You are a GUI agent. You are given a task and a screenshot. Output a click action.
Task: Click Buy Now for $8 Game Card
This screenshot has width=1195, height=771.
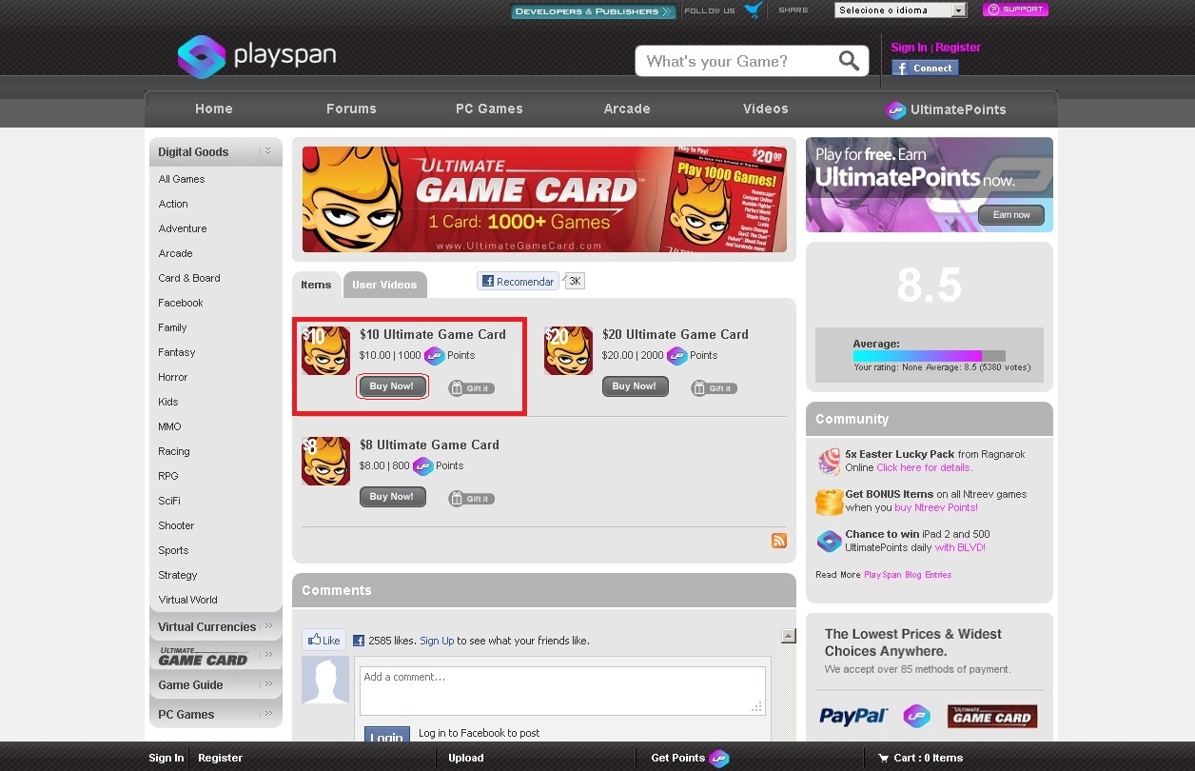pyautogui.click(x=392, y=497)
